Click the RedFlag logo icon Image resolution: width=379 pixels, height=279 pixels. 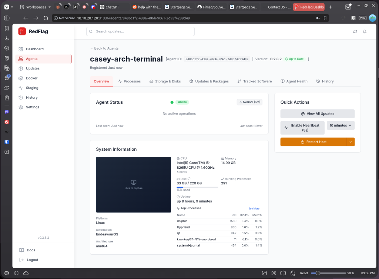point(22,31)
